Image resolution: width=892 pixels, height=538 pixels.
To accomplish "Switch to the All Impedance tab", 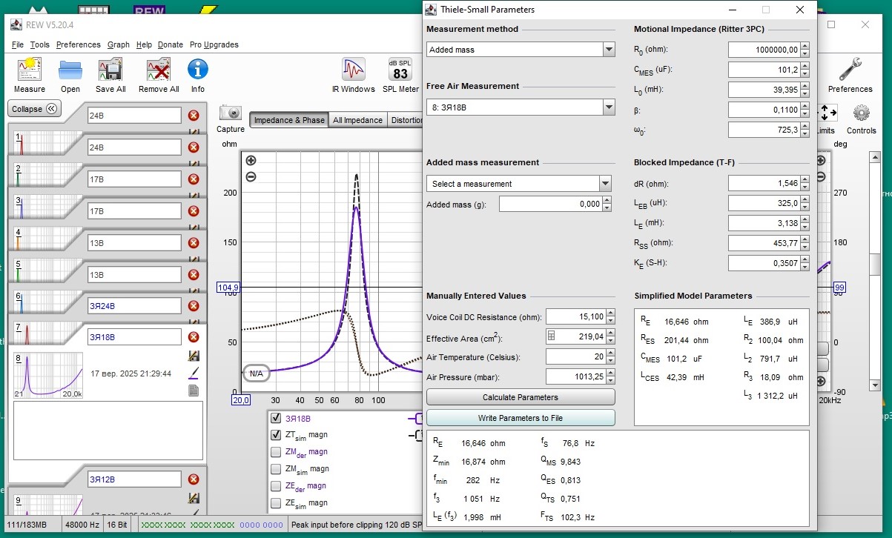I will 357,120.
